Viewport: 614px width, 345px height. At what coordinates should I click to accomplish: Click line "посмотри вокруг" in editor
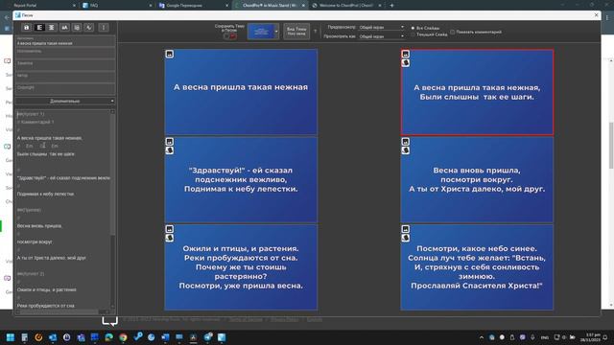(x=35, y=242)
